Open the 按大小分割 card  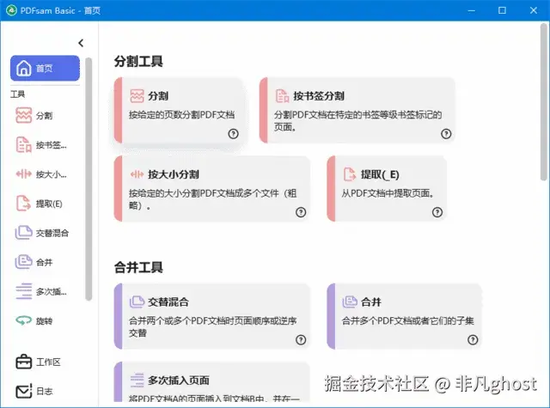[x=212, y=189]
